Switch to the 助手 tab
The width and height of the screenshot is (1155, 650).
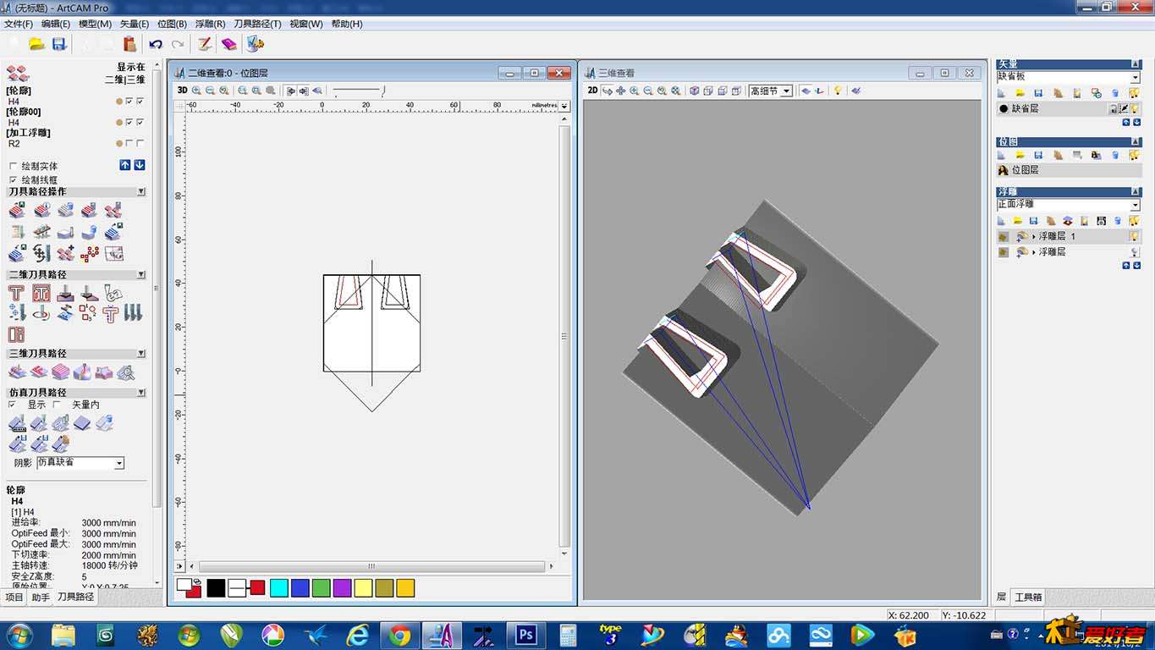(x=41, y=597)
